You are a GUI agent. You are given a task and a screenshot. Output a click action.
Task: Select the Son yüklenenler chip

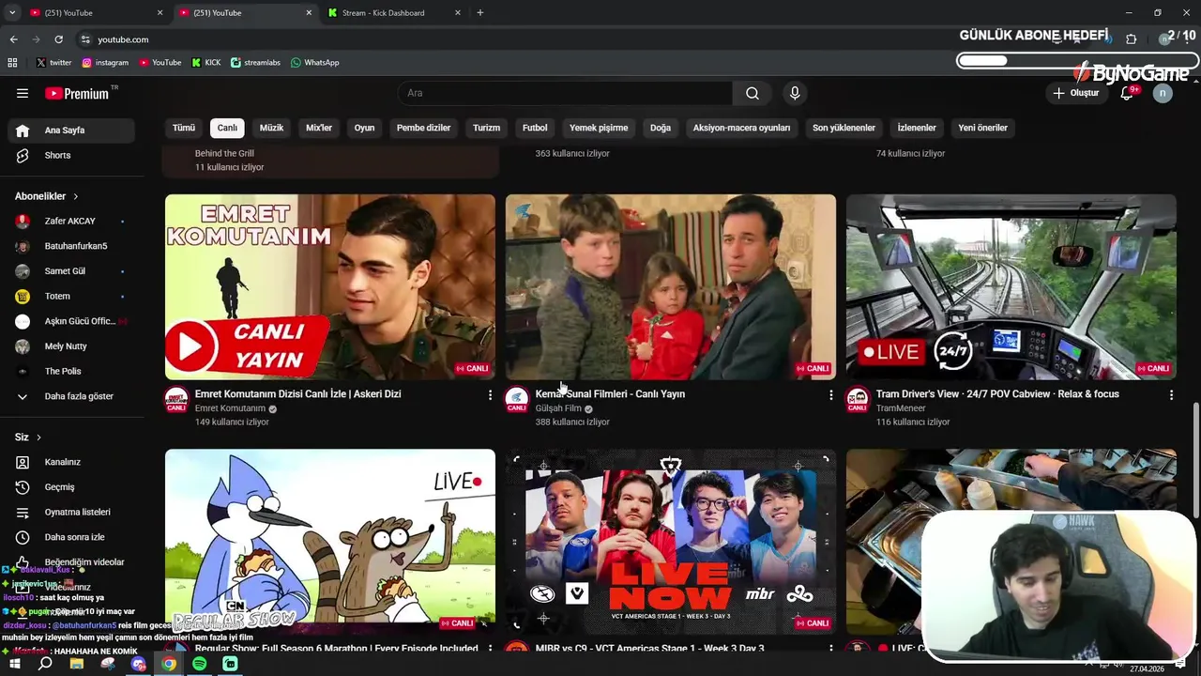tap(844, 128)
